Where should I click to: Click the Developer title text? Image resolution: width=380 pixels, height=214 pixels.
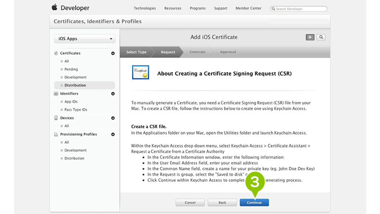click(x=75, y=8)
